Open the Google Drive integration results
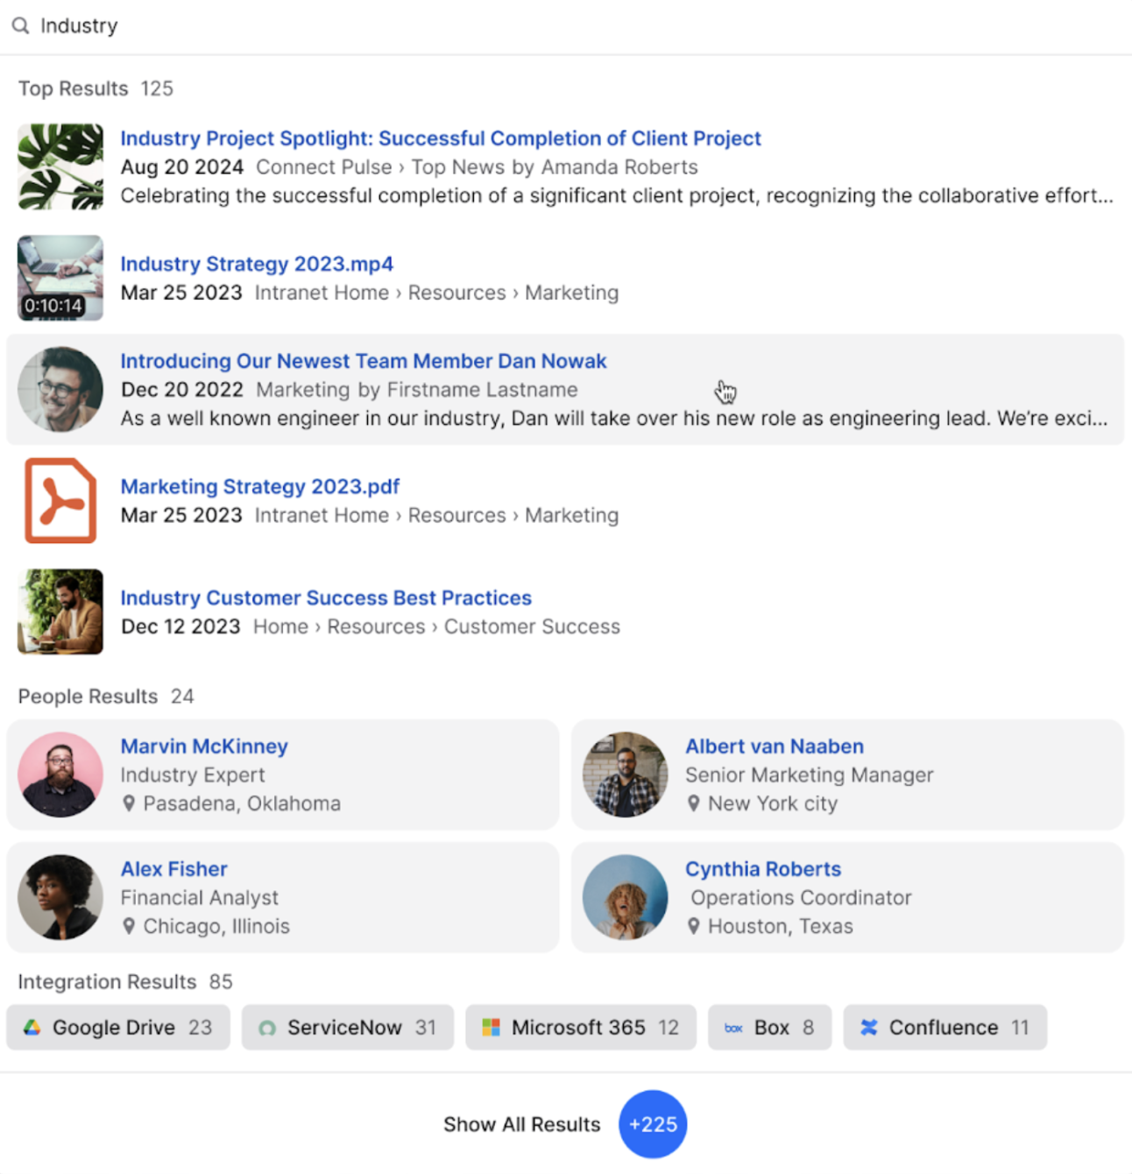This screenshot has height=1174, width=1132. [117, 1027]
